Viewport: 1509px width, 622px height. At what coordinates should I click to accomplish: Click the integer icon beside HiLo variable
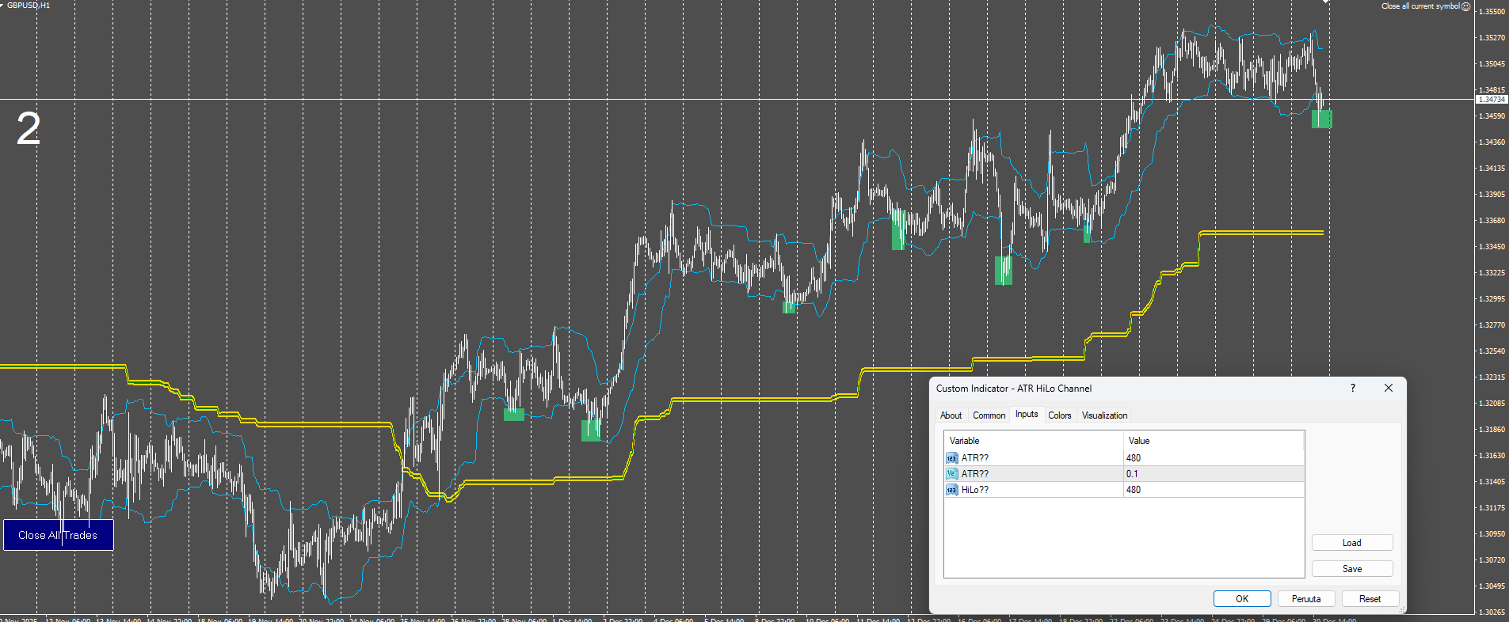(951, 490)
